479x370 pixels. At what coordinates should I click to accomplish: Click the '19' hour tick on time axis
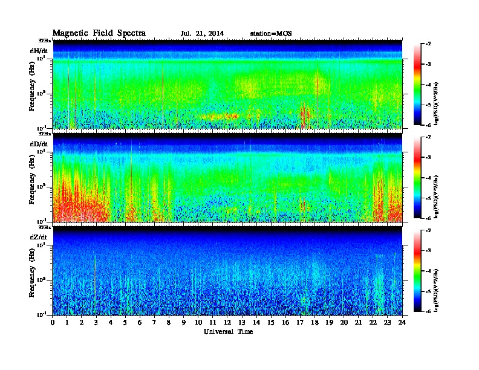pos(329,323)
